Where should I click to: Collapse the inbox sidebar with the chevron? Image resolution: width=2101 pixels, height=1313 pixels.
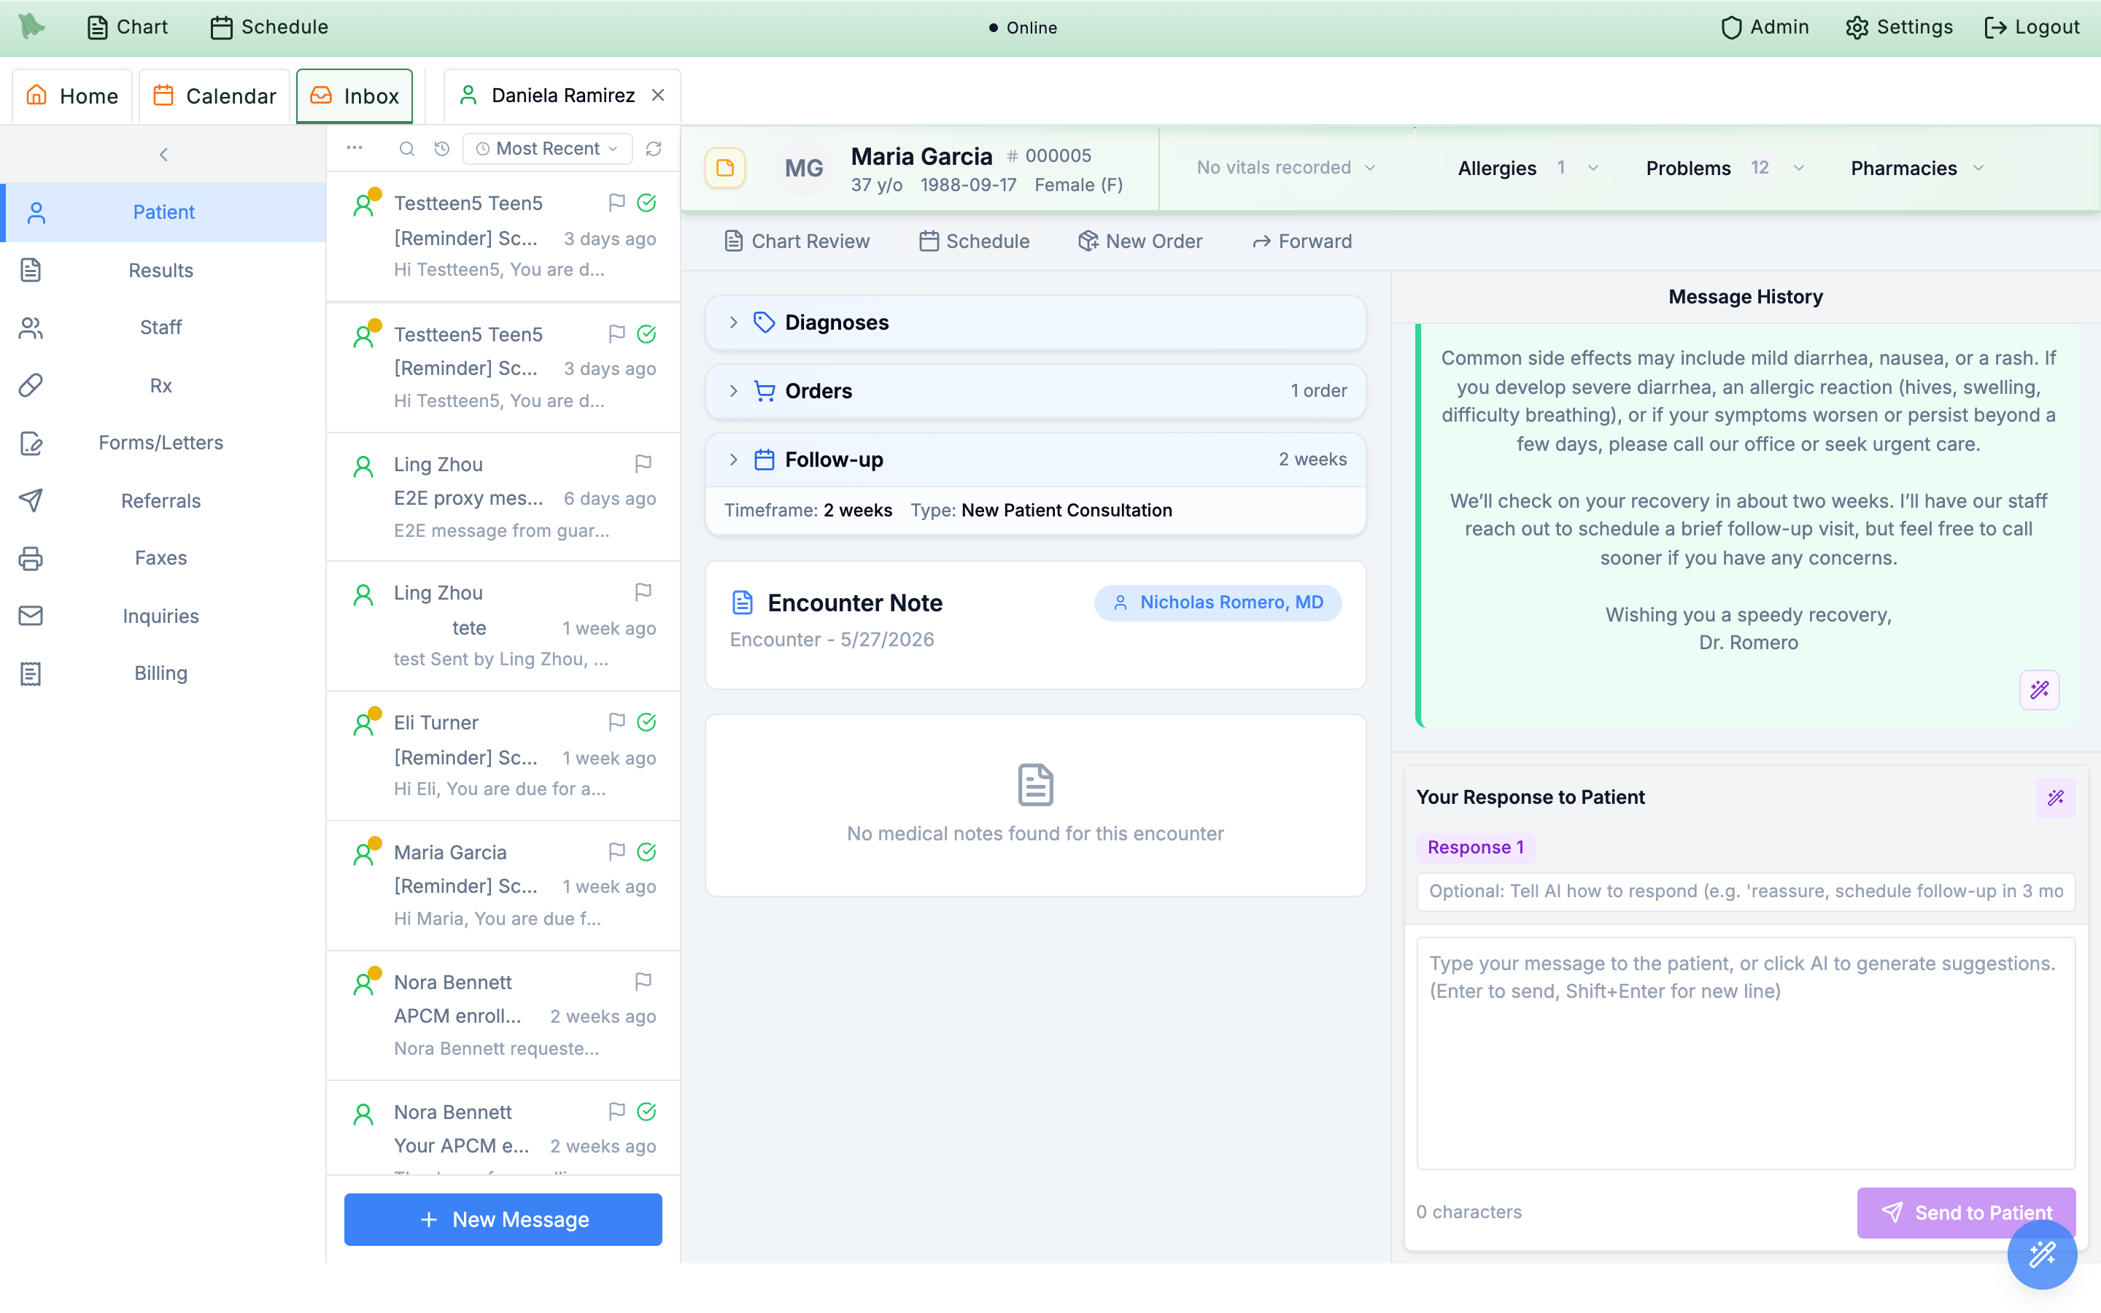click(163, 155)
